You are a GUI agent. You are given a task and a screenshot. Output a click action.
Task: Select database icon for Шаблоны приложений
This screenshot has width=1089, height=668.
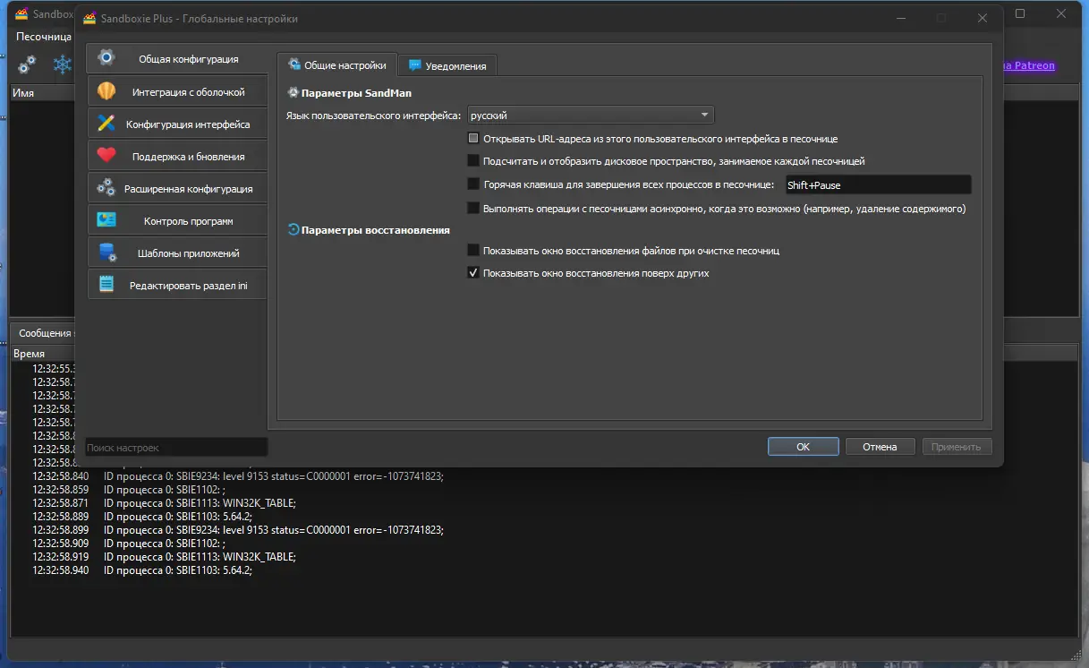(106, 253)
